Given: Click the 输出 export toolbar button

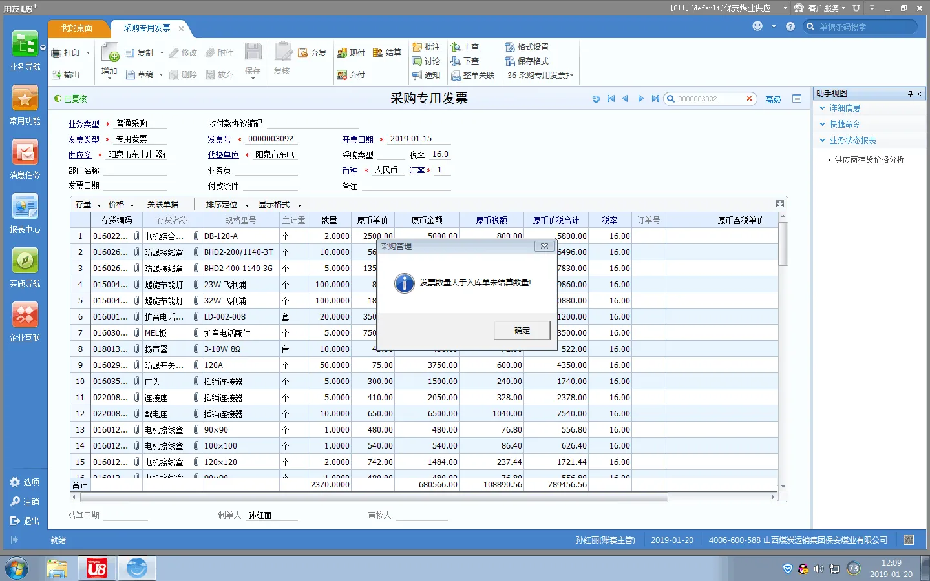Looking at the screenshot, I should coord(66,75).
